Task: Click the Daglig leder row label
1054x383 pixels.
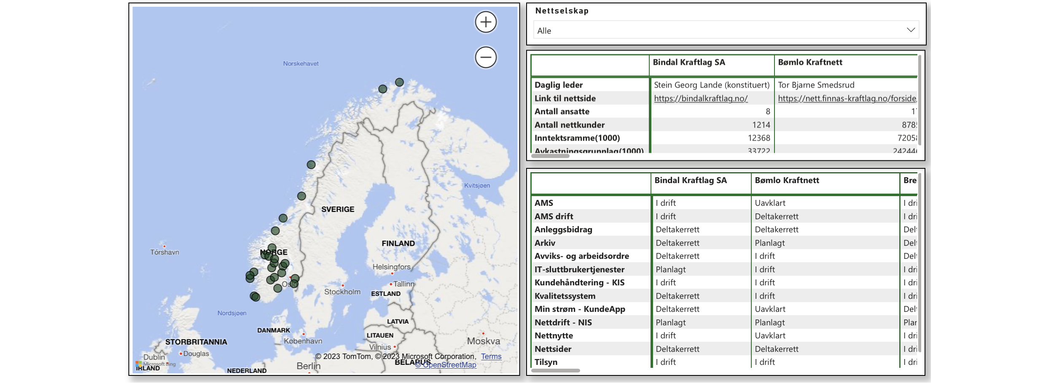Action: click(x=558, y=85)
